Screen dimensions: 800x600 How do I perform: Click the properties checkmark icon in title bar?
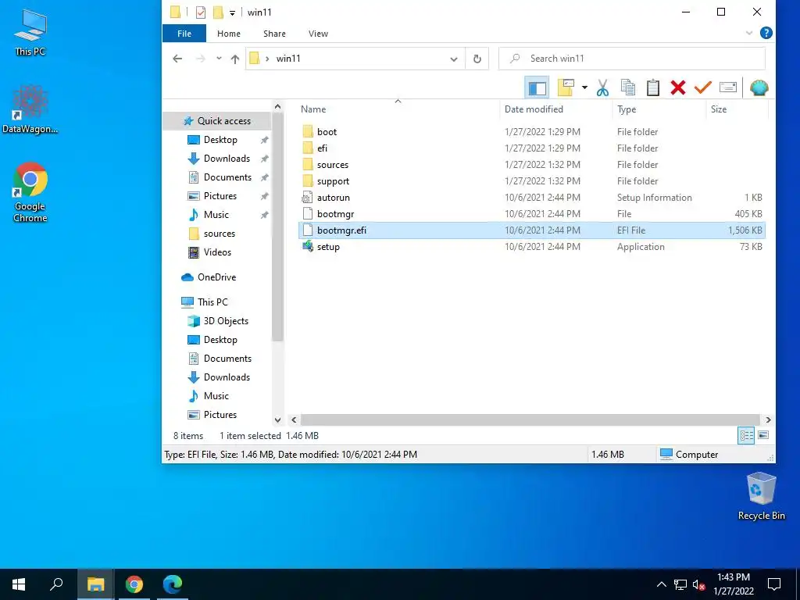201,12
